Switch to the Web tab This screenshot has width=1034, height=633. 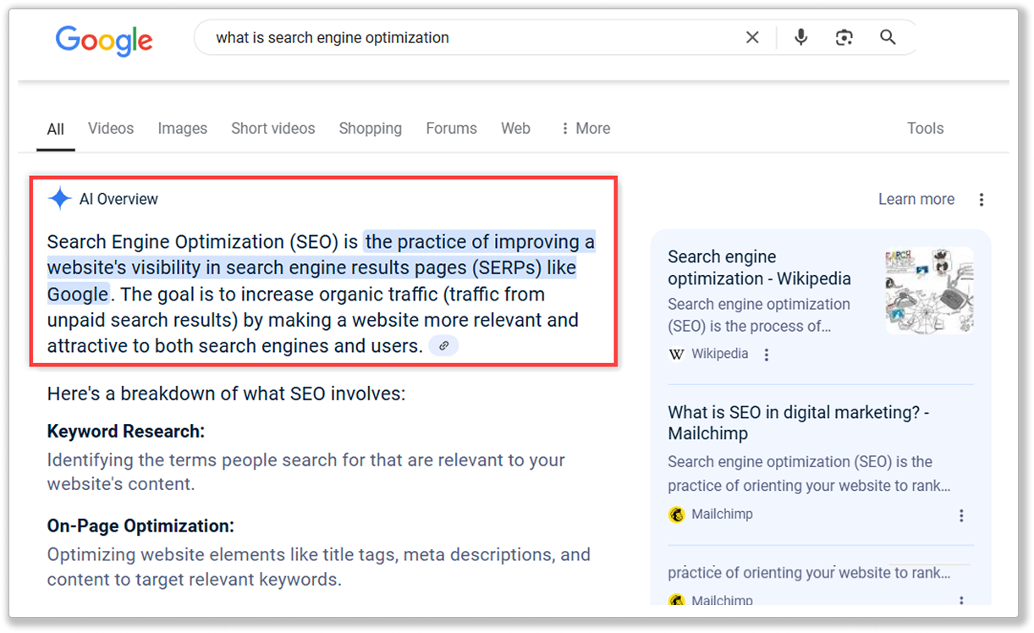pyautogui.click(x=516, y=129)
